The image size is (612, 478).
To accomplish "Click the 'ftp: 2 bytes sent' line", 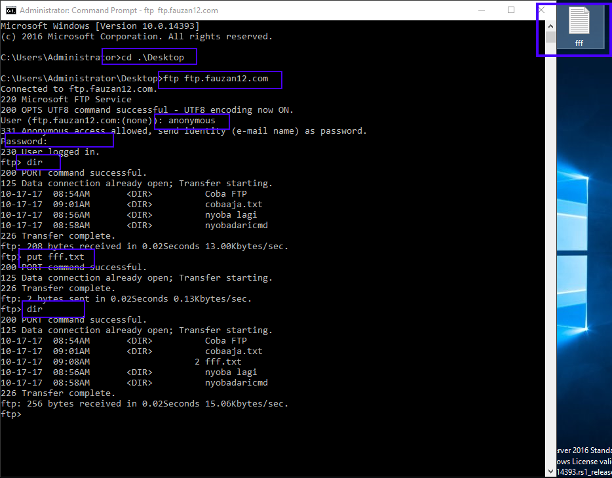I will [x=126, y=299].
